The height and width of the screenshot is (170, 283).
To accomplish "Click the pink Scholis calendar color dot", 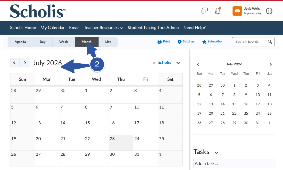I will click(x=154, y=63).
